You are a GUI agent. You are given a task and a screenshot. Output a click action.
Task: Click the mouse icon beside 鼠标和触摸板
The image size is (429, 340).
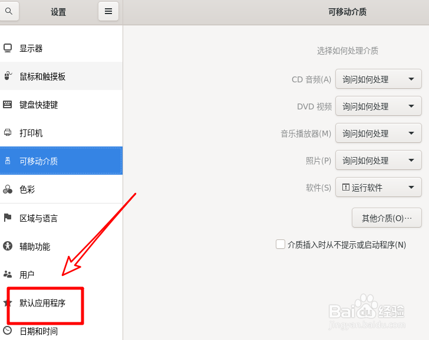(x=8, y=76)
